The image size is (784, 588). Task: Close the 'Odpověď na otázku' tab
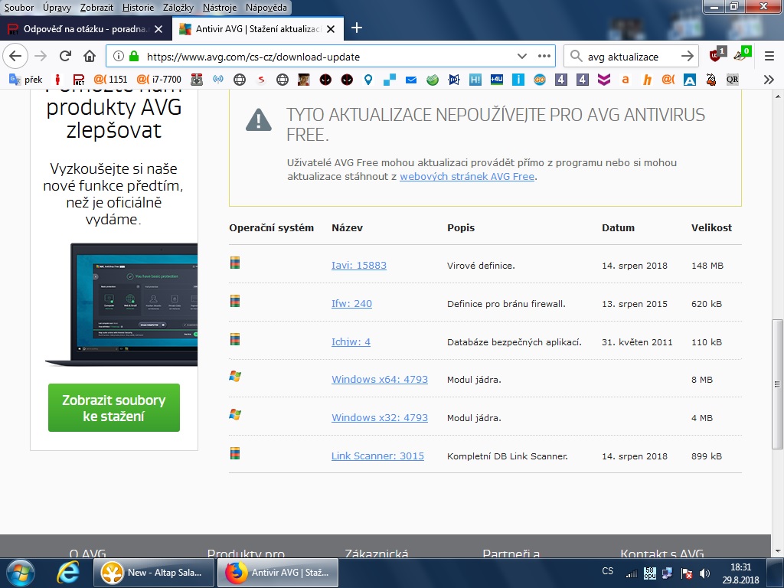158,29
